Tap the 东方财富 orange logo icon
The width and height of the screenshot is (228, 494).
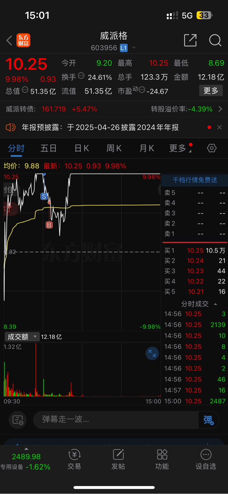click(x=23, y=40)
